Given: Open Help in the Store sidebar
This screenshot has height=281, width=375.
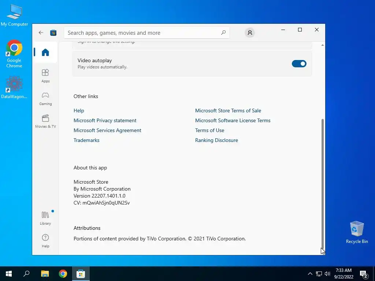Looking at the screenshot, I should pyautogui.click(x=45, y=241).
